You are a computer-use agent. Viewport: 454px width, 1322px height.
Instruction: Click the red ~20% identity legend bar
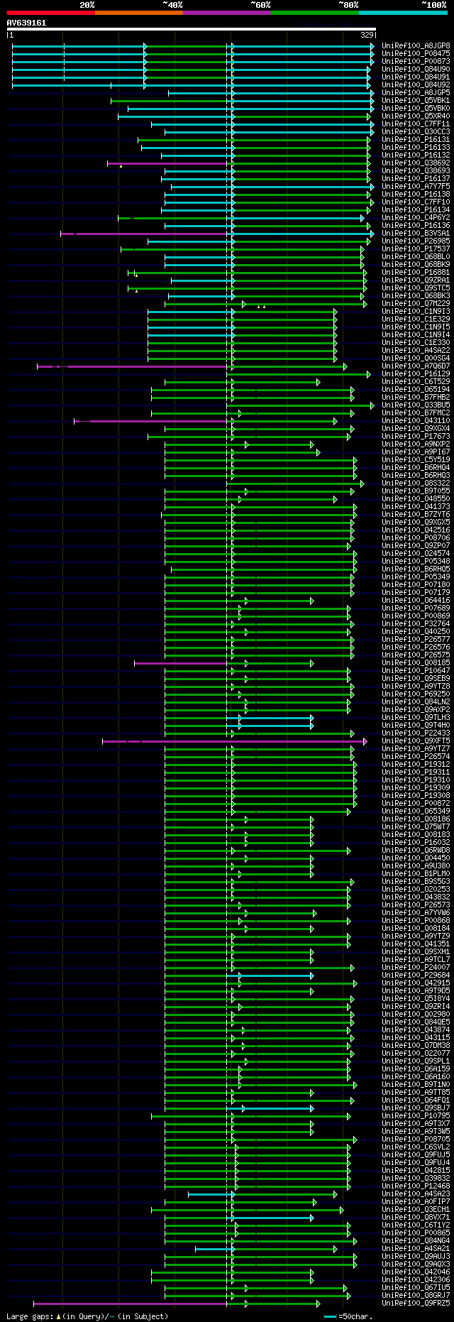point(51,12)
